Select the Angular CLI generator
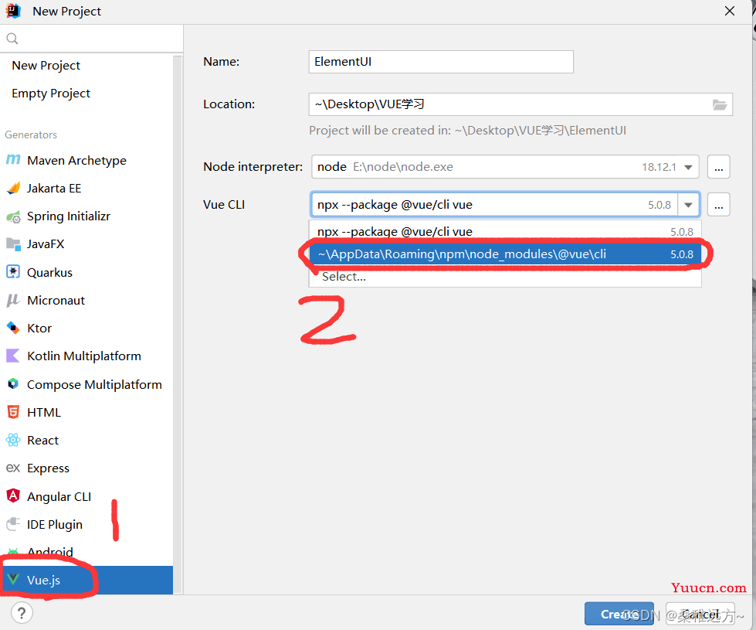The image size is (756, 630). click(x=86, y=496)
